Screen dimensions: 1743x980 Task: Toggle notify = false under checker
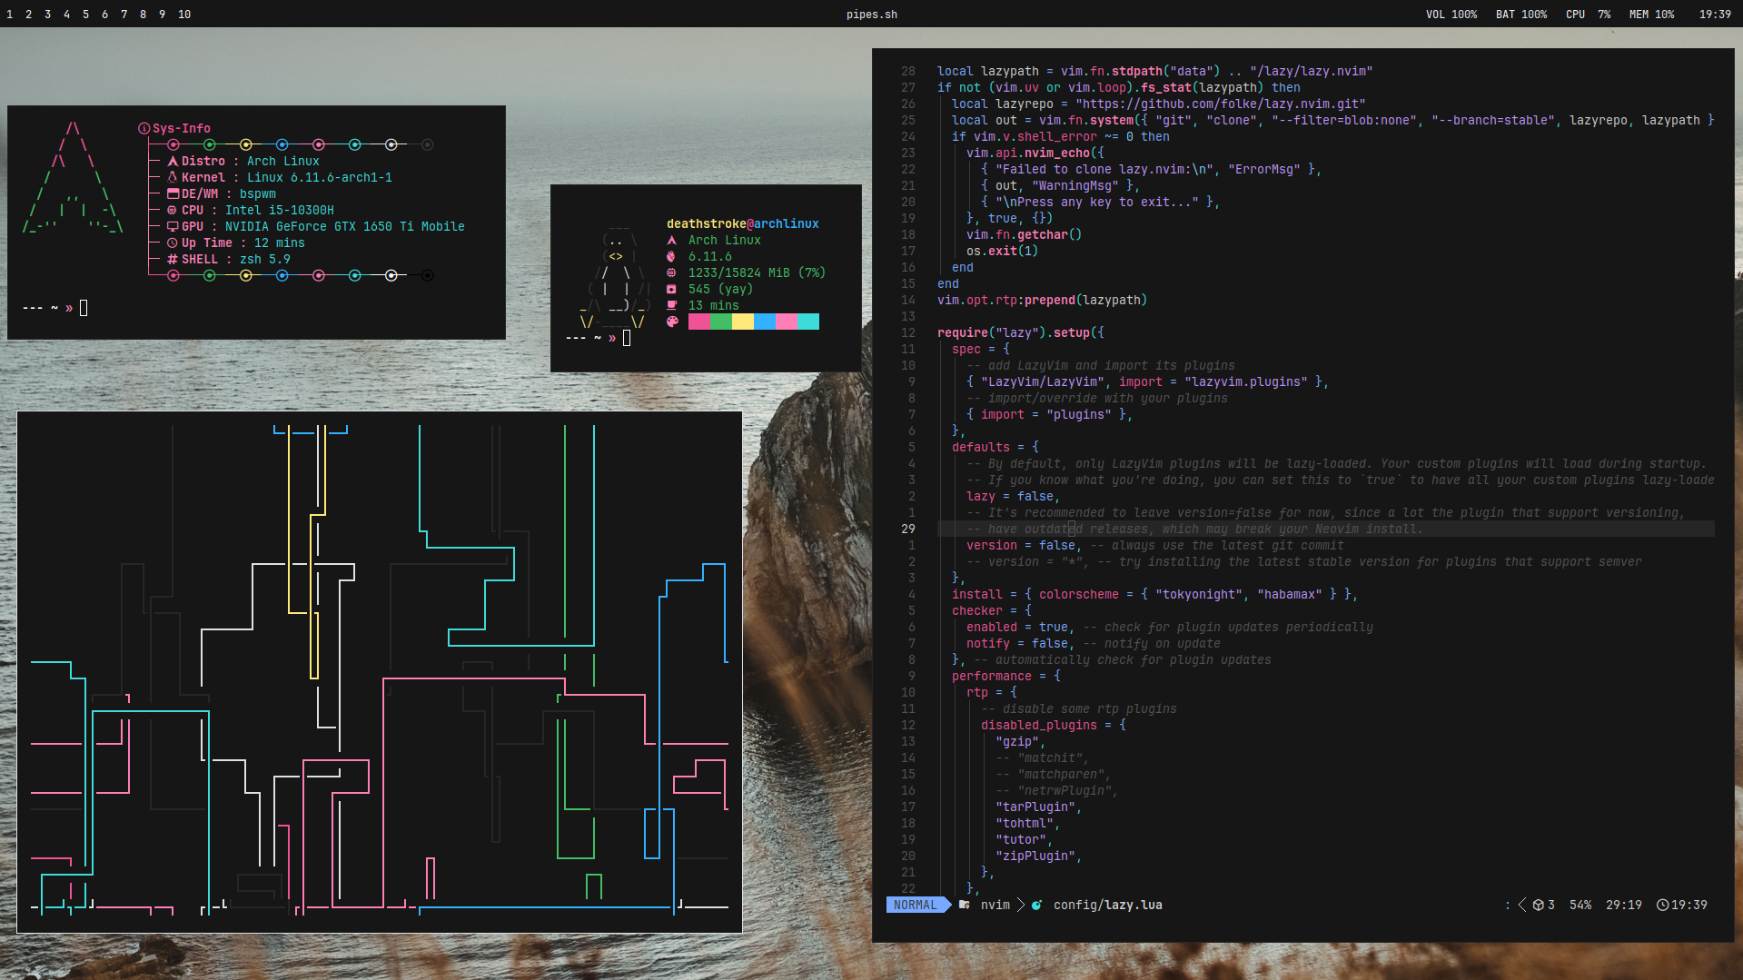1050,643
